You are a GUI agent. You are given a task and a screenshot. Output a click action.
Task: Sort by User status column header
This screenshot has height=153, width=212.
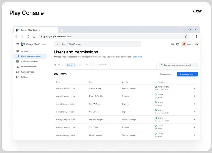click(161, 82)
